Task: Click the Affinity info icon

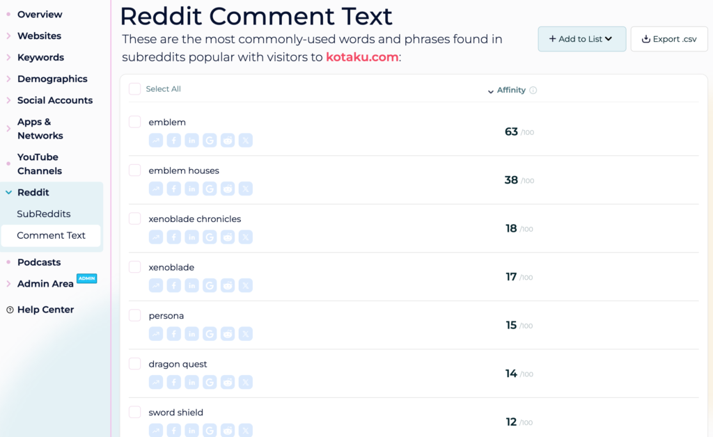Action: coord(533,90)
